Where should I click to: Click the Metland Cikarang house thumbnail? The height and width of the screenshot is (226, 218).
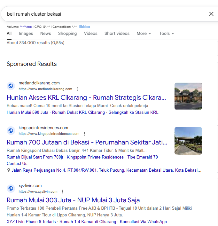point(188,96)
